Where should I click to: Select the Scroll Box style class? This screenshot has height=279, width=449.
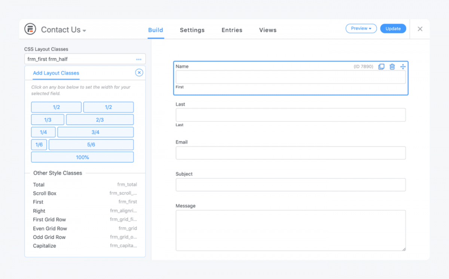click(45, 193)
